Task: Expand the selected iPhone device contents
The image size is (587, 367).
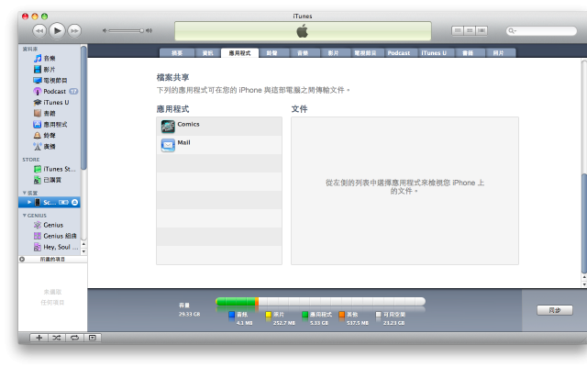Action: (x=29, y=202)
